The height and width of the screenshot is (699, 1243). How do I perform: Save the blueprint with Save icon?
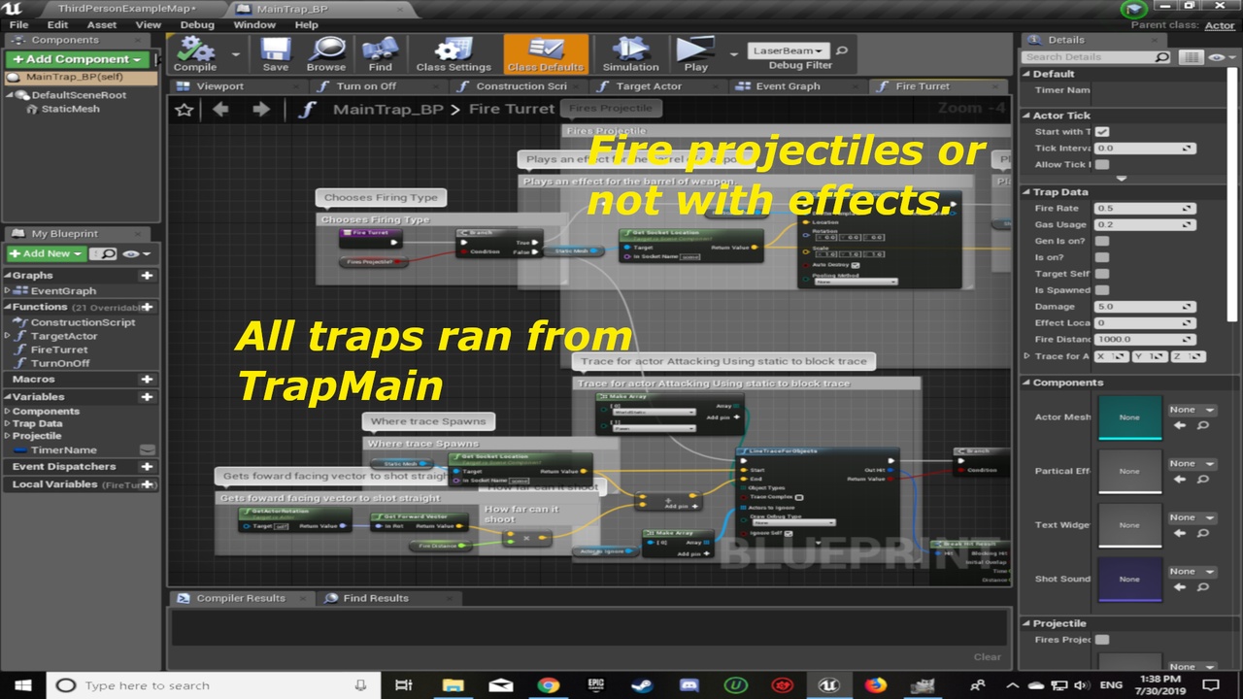pos(276,54)
